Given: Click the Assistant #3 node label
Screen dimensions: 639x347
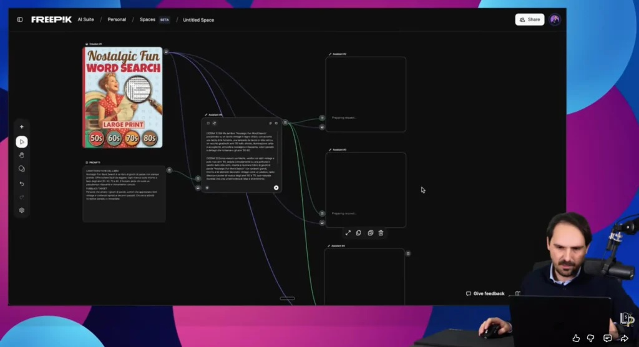Looking at the screenshot, I should [x=338, y=150].
